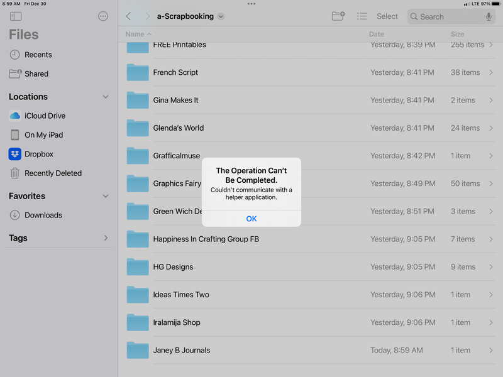Tap the Select button
Viewport: 503px width, 377px height.
pyautogui.click(x=387, y=16)
